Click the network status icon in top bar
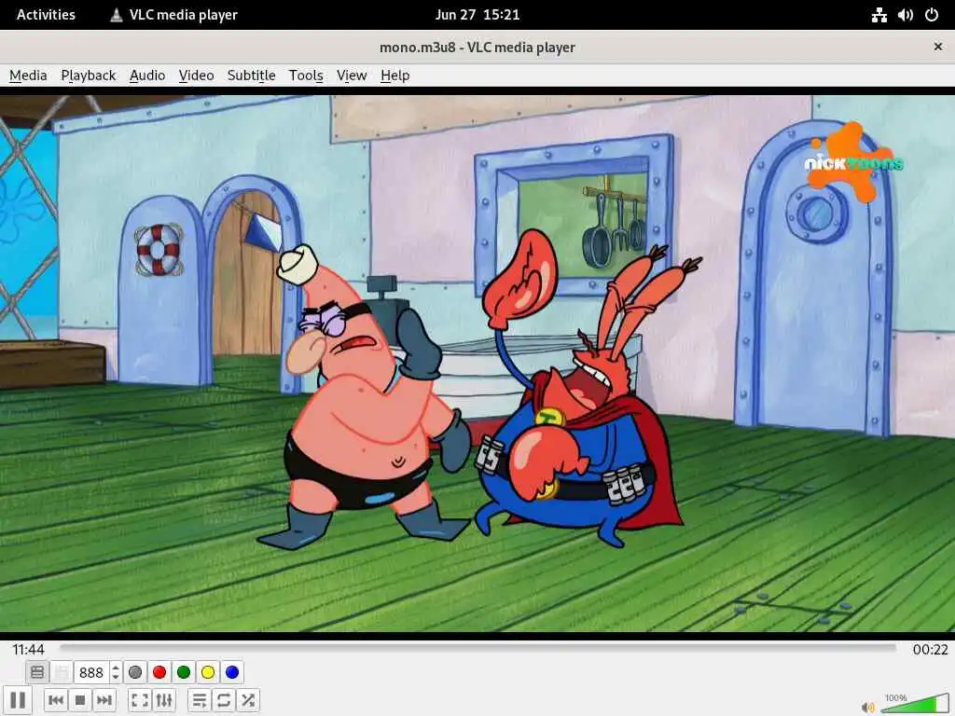955x716 pixels. point(879,15)
